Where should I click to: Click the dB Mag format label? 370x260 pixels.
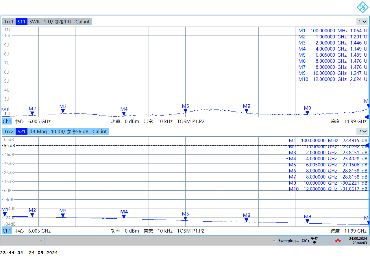38,131
